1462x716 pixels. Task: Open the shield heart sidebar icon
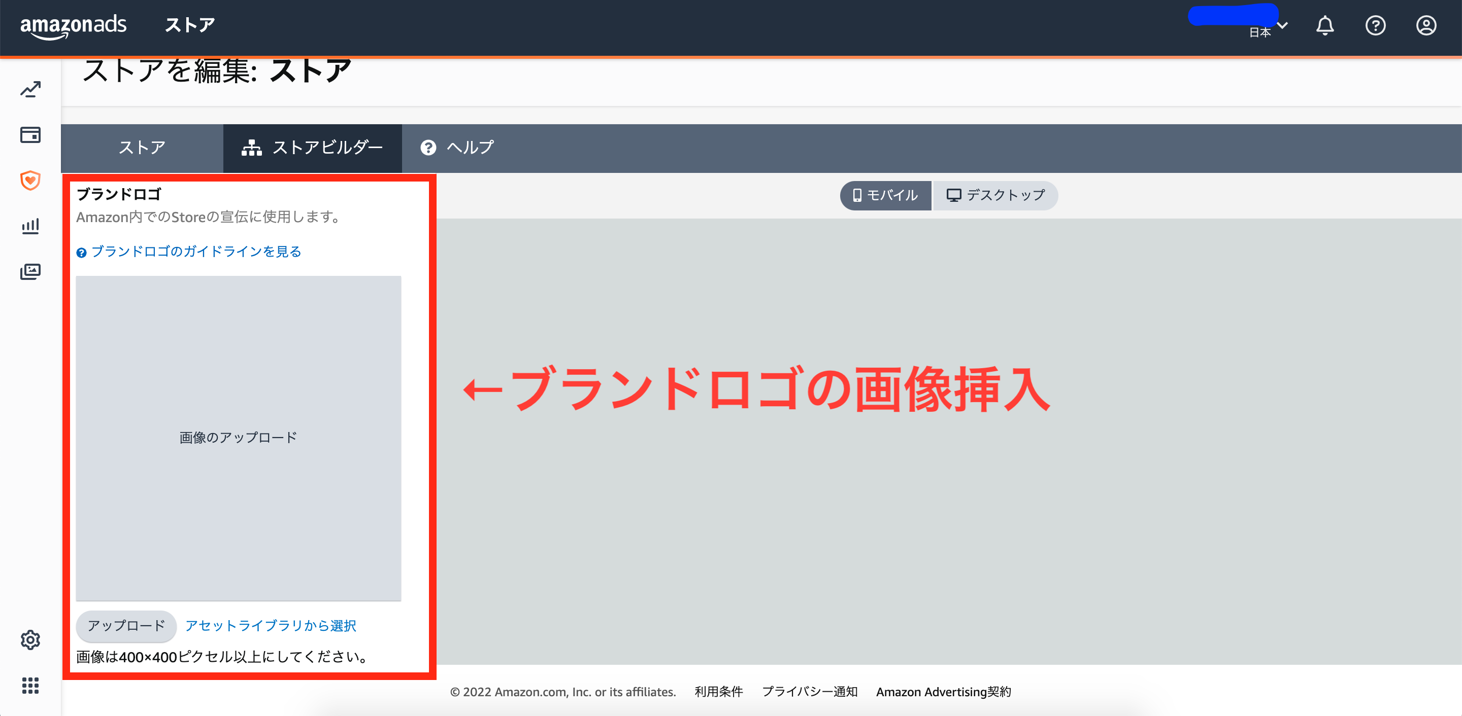[30, 181]
